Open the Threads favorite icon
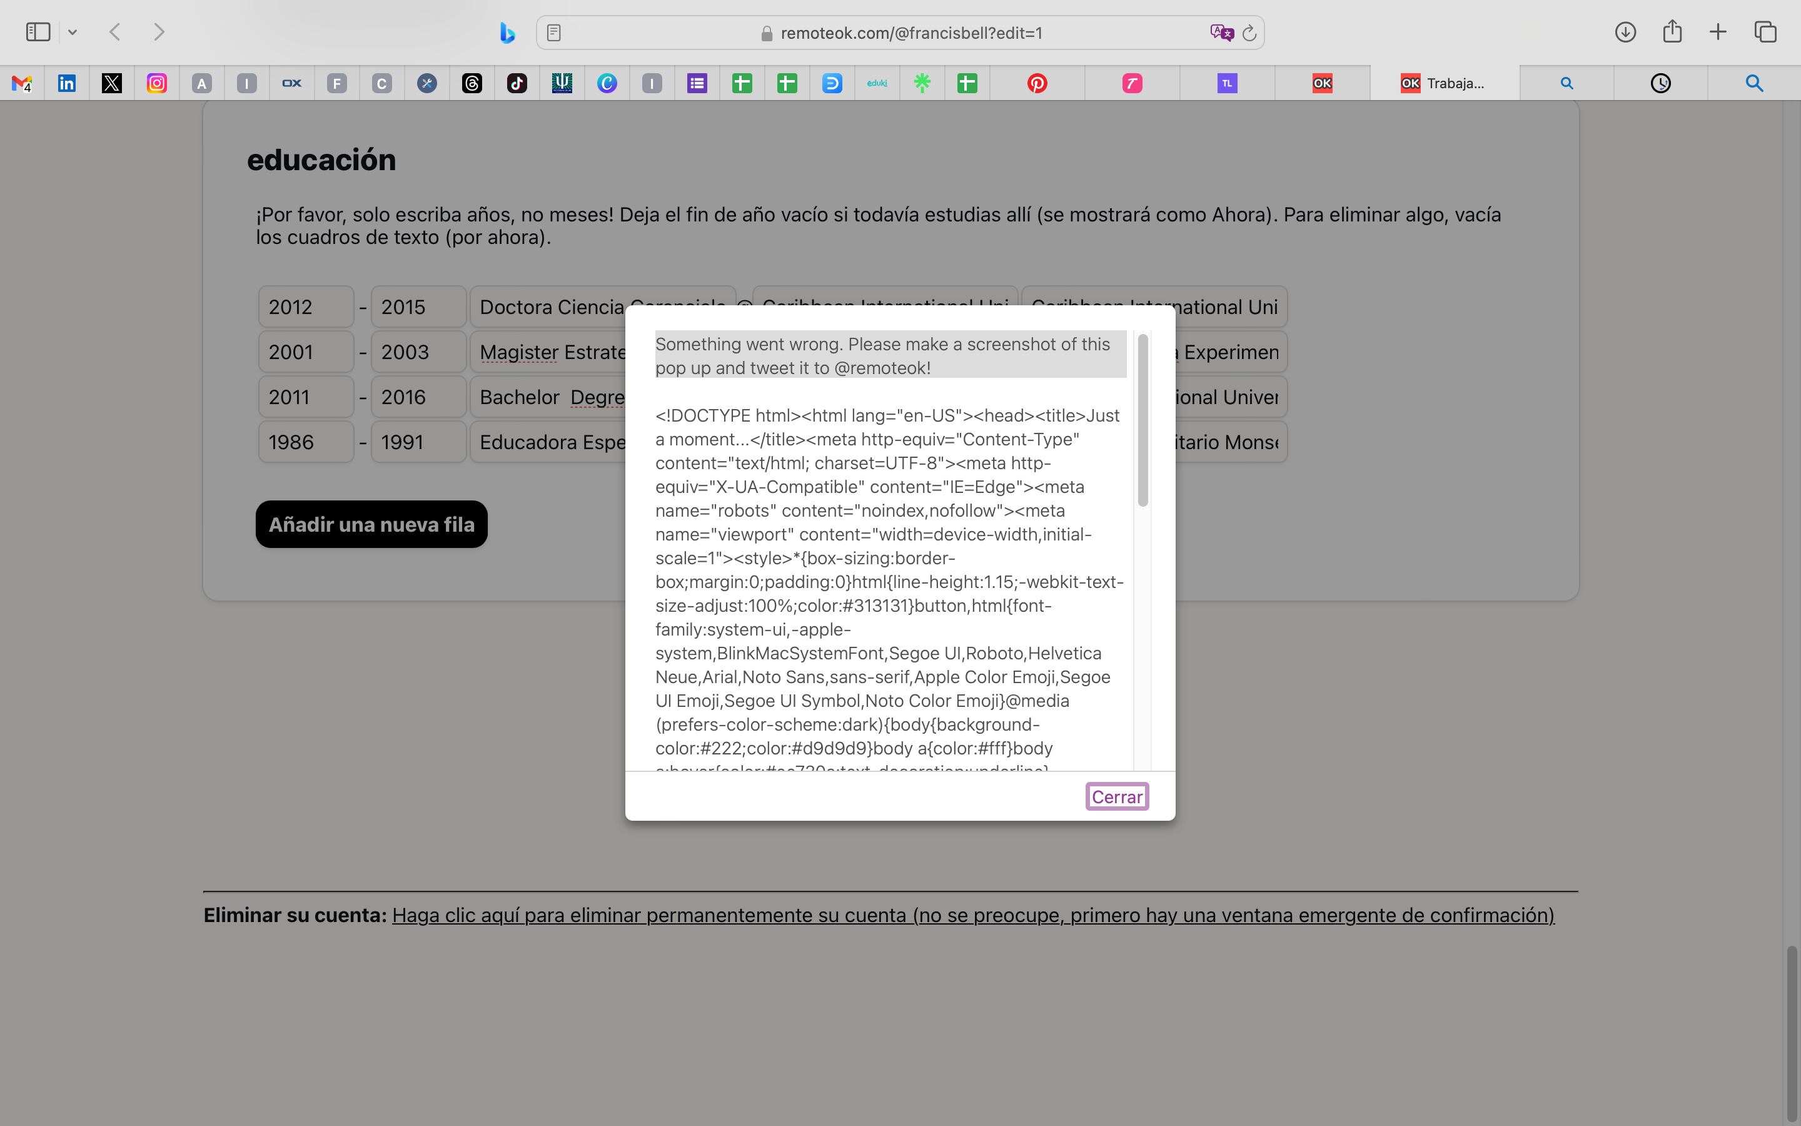 click(472, 83)
